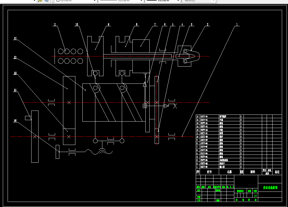Click the grayed plot style dropdown
Image resolution: width=288 pixels, height=207 pixels.
click(x=199, y=1)
